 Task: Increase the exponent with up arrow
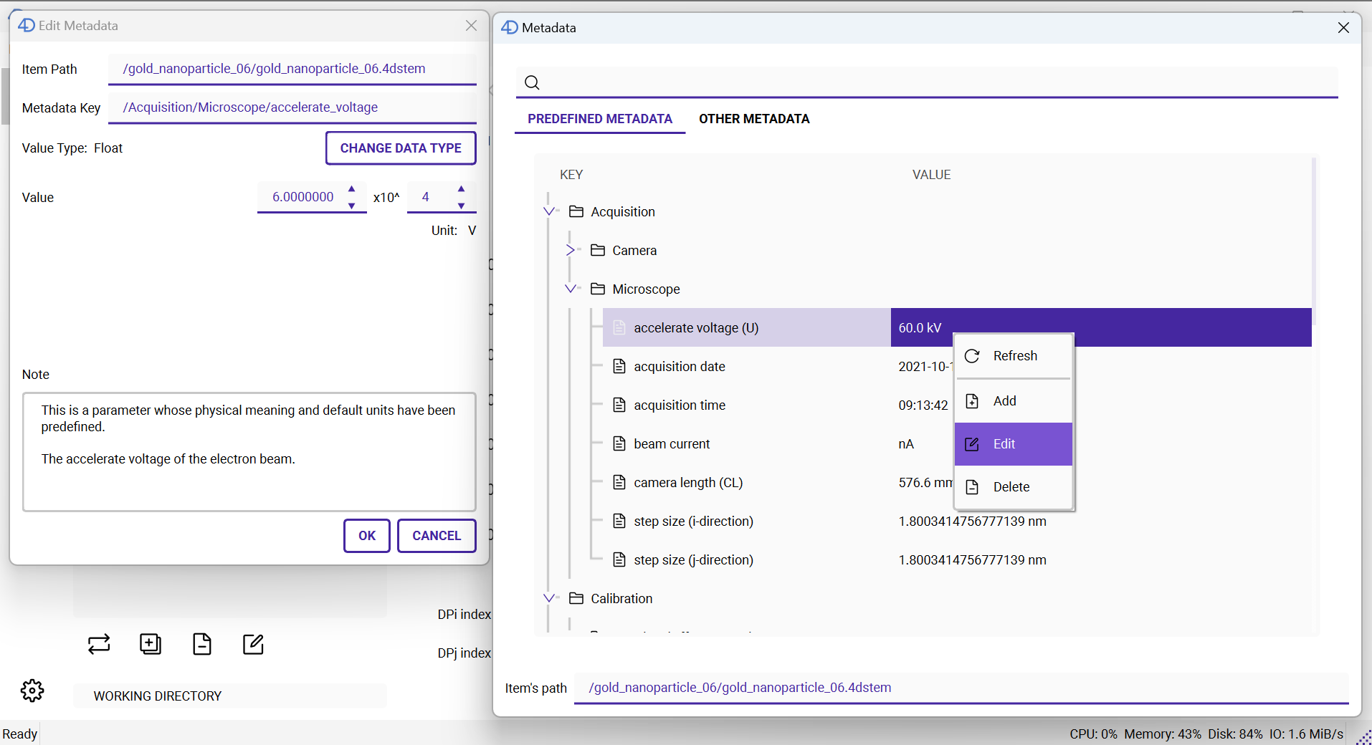[461, 189]
